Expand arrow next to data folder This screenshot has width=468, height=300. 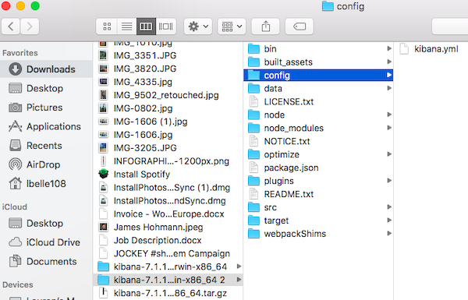pyautogui.click(x=389, y=88)
